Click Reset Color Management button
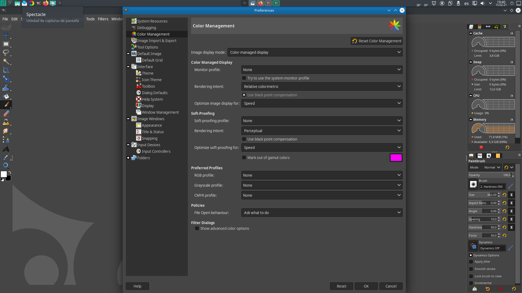 coord(377,41)
